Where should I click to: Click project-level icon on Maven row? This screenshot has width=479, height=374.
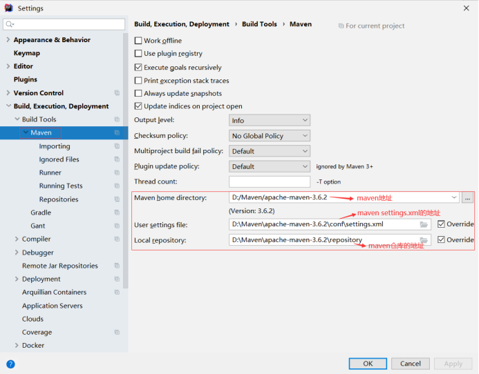(x=117, y=132)
